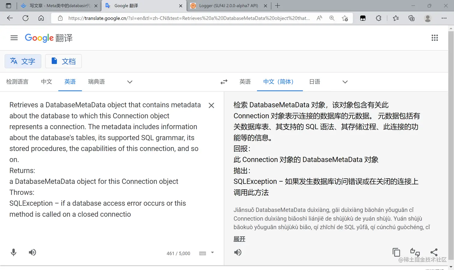This screenshot has width=454, height=270.
Task: Click the translate.google.cn address bar
Action: (189, 18)
